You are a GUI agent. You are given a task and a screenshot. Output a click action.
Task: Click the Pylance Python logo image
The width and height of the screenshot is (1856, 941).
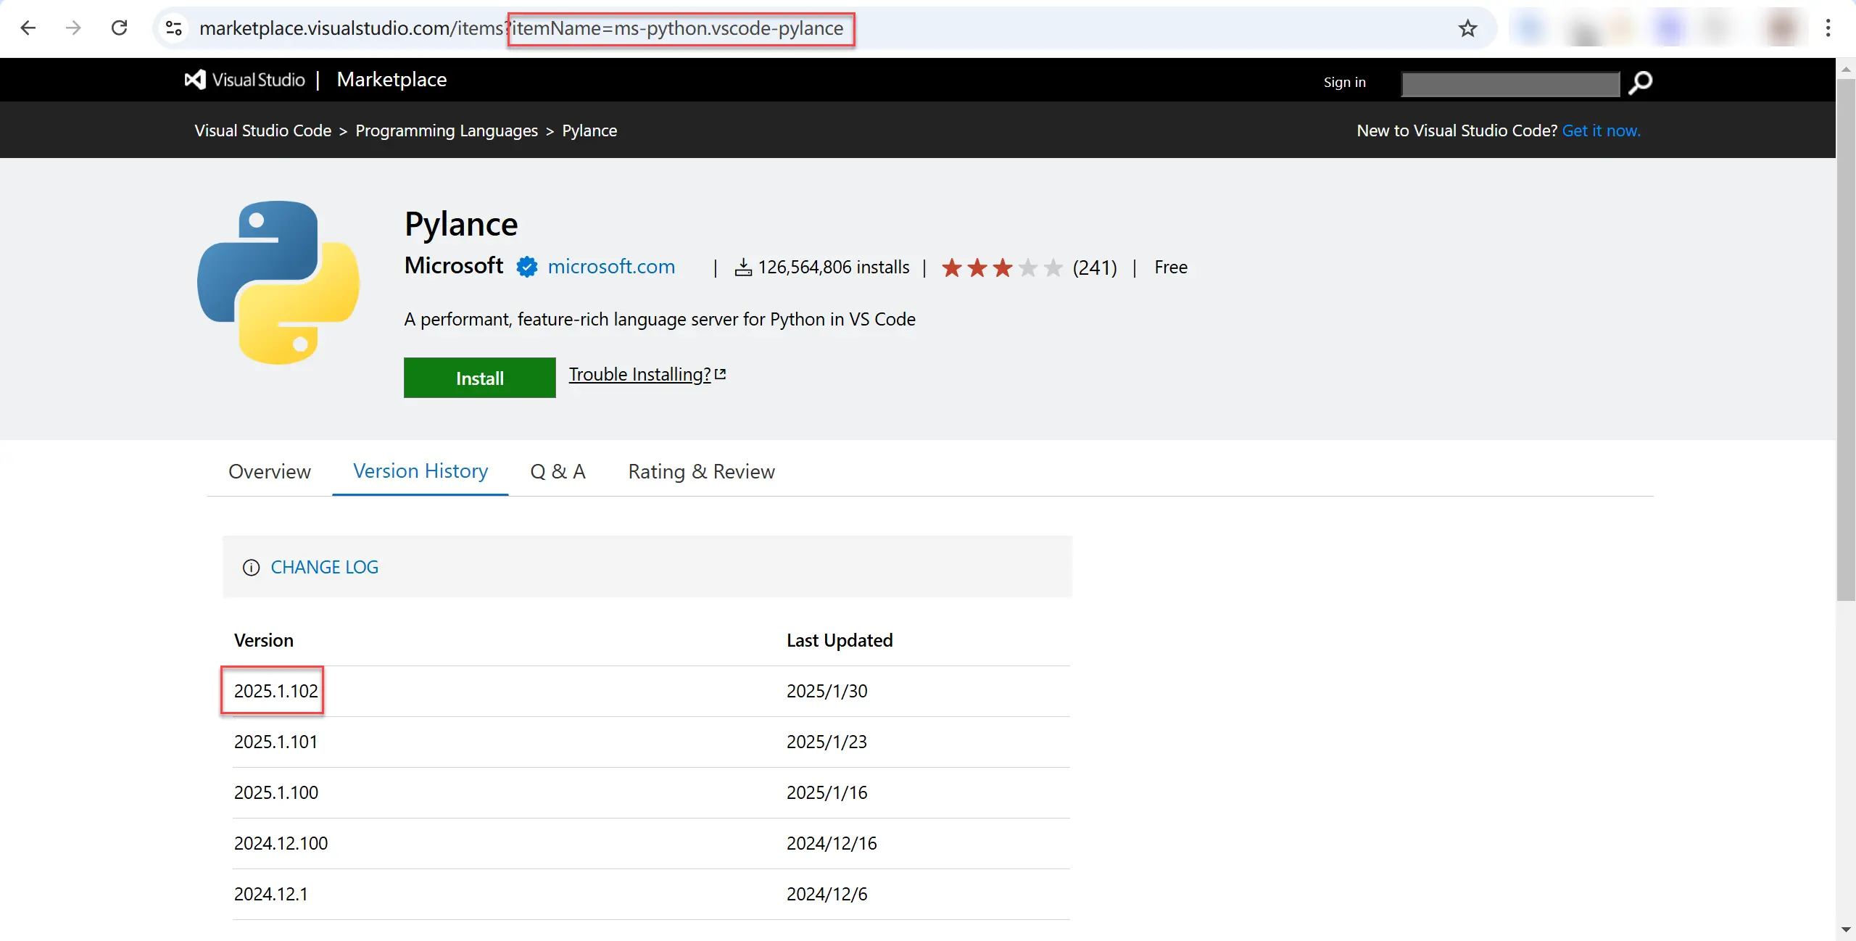click(x=278, y=283)
